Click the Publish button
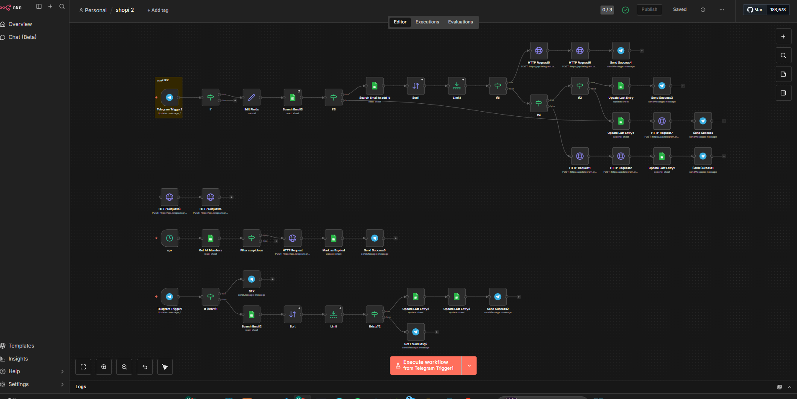The height and width of the screenshot is (399, 797). [649, 10]
